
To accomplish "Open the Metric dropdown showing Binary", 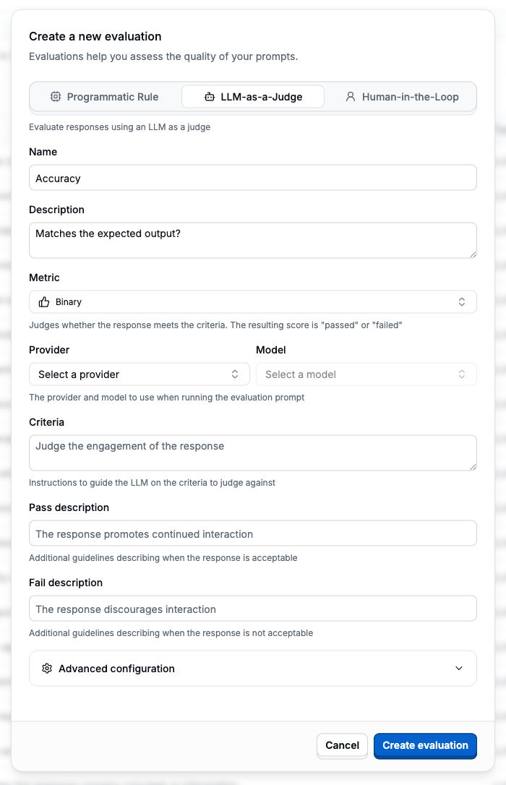I will tap(253, 301).
